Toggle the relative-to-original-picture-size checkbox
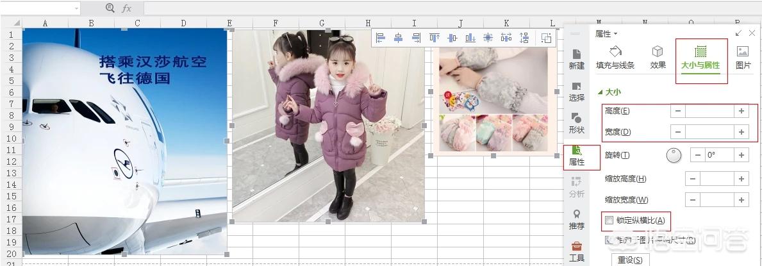The height and width of the screenshot is (266, 762). coord(609,240)
